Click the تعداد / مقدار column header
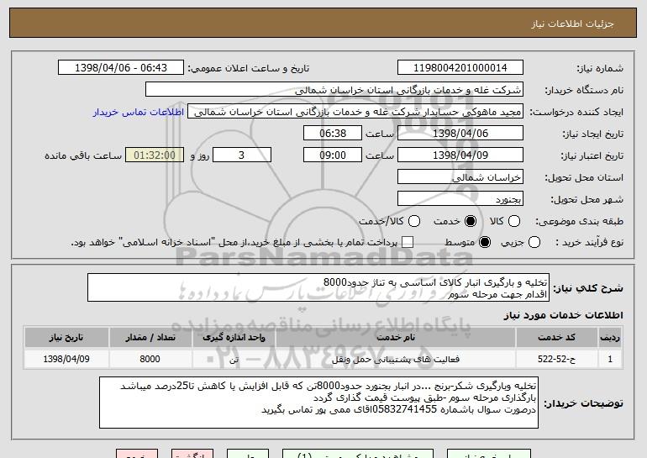Viewport: 647px width, 458px height. tap(150, 338)
